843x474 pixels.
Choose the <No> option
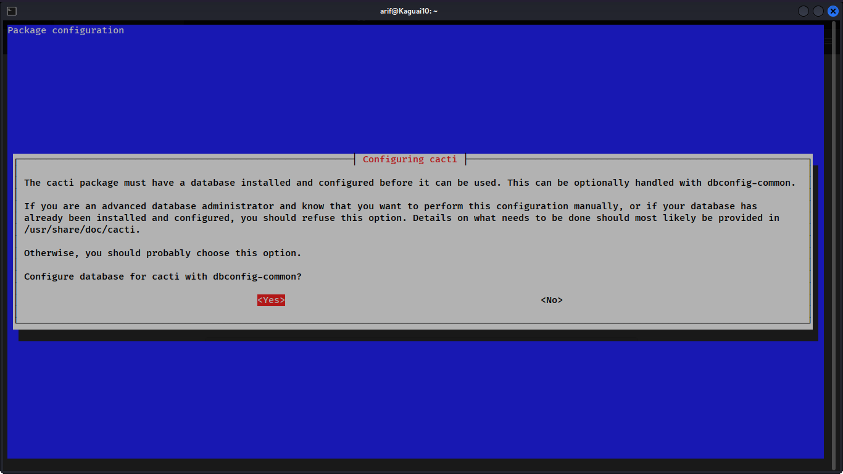pyautogui.click(x=552, y=300)
